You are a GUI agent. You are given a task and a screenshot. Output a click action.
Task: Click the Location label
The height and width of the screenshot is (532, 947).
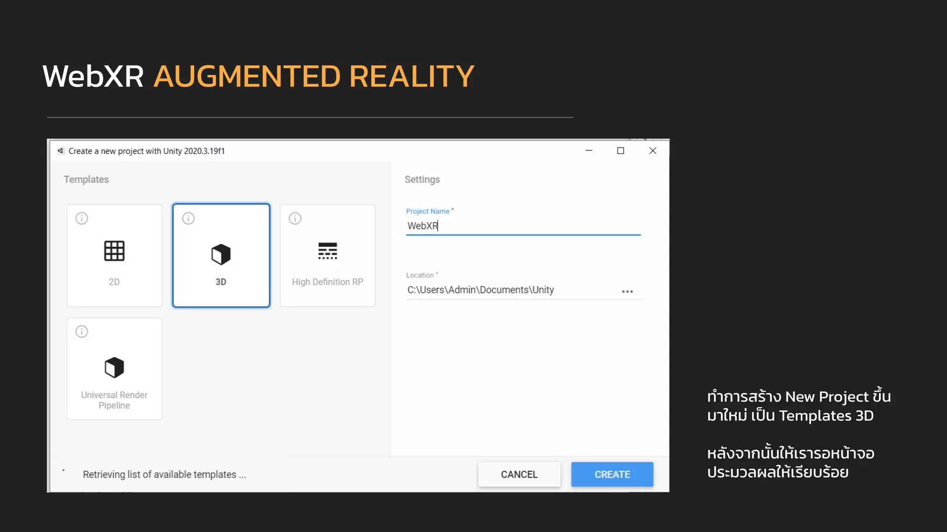420,275
